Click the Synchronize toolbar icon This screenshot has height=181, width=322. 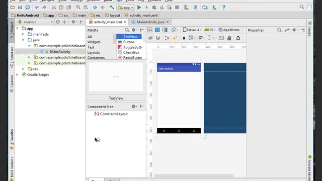pyautogui.click(x=28, y=8)
